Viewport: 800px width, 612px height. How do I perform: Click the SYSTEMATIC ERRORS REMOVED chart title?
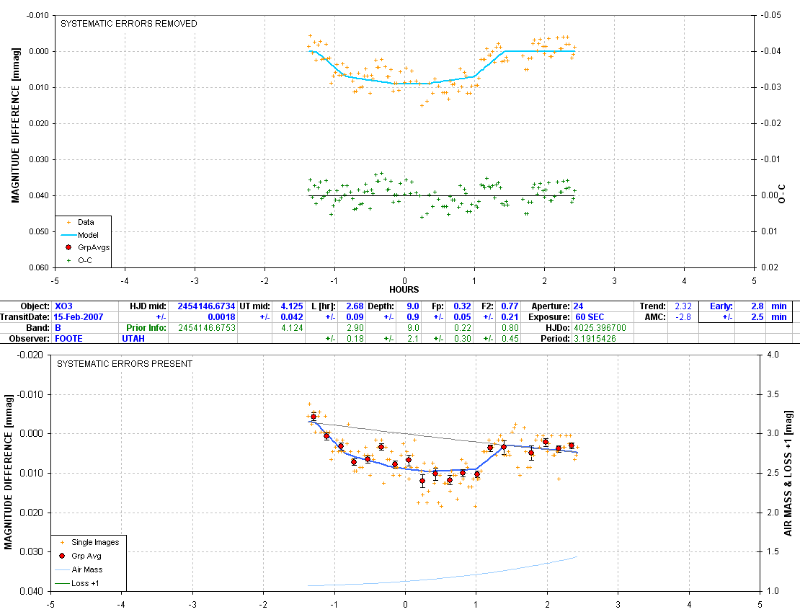pyautogui.click(x=128, y=24)
